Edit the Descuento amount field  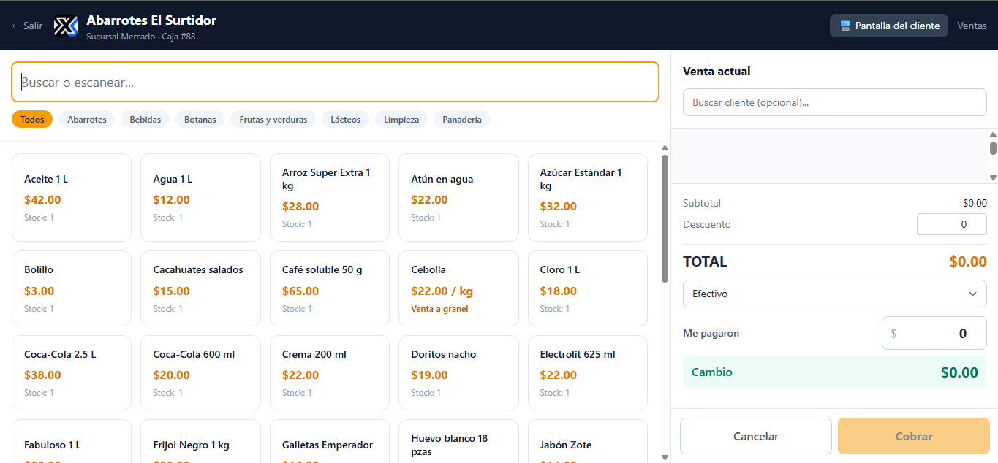coord(951,224)
